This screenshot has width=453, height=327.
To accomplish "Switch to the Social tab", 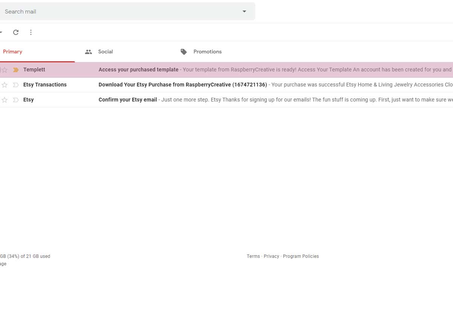I will 105,51.
